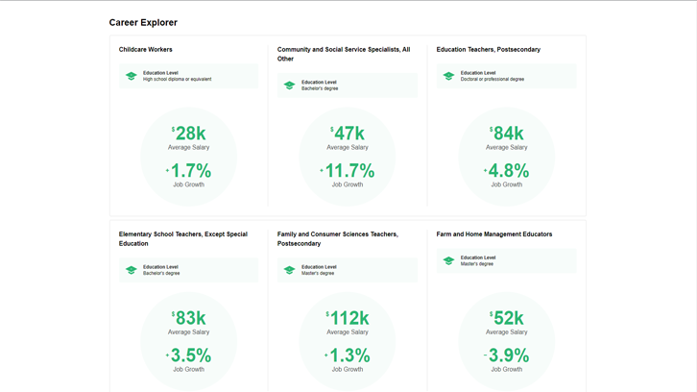Click the 11.7% job growth figure
Screen dimensions: 697x392
tap(348, 170)
